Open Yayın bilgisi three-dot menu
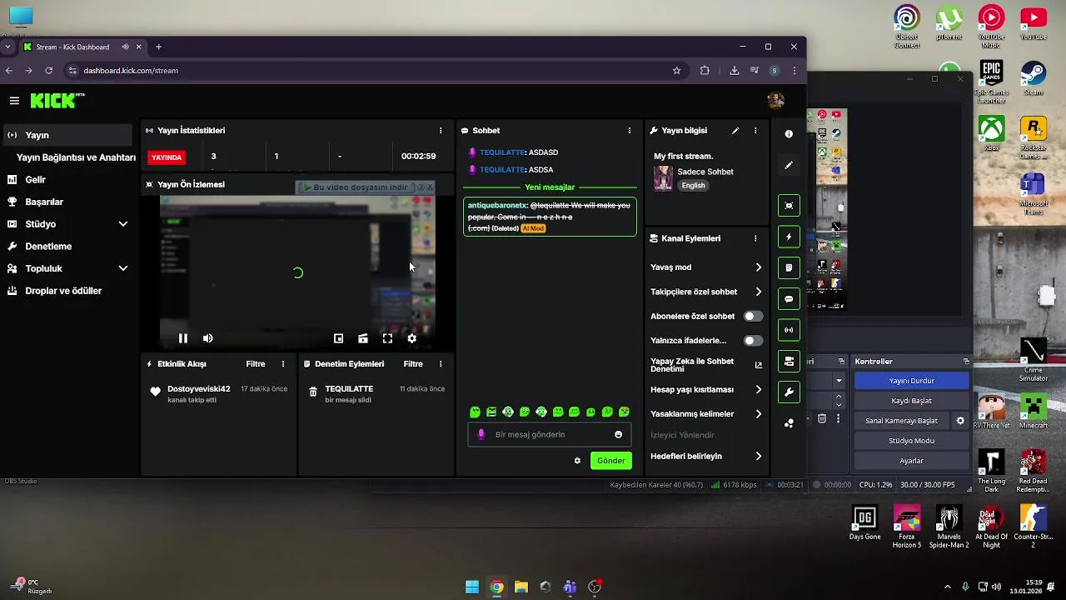 [x=755, y=131]
